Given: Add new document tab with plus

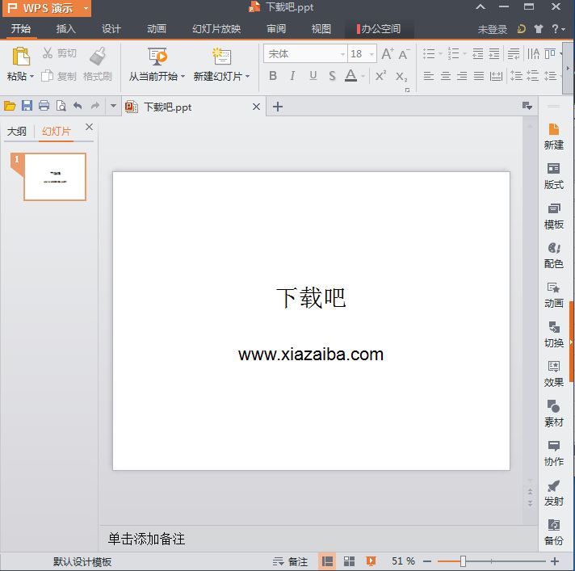Looking at the screenshot, I should 278,107.
